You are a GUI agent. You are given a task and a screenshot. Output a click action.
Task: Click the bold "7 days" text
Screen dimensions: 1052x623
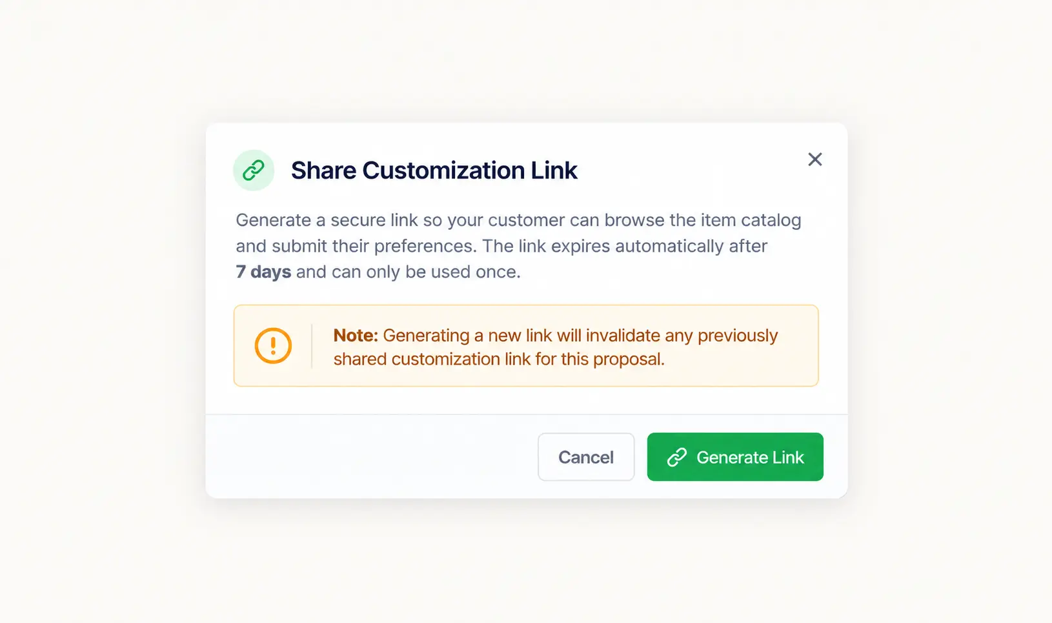click(x=263, y=272)
